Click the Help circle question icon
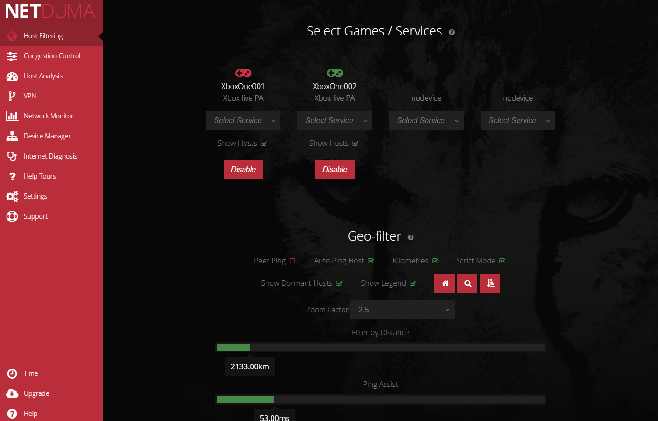 point(12,414)
